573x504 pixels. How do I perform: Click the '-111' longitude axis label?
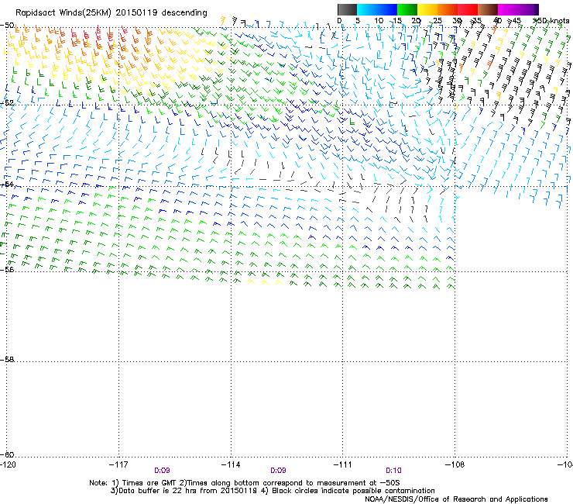pyautogui.click(x=343, y=464)
